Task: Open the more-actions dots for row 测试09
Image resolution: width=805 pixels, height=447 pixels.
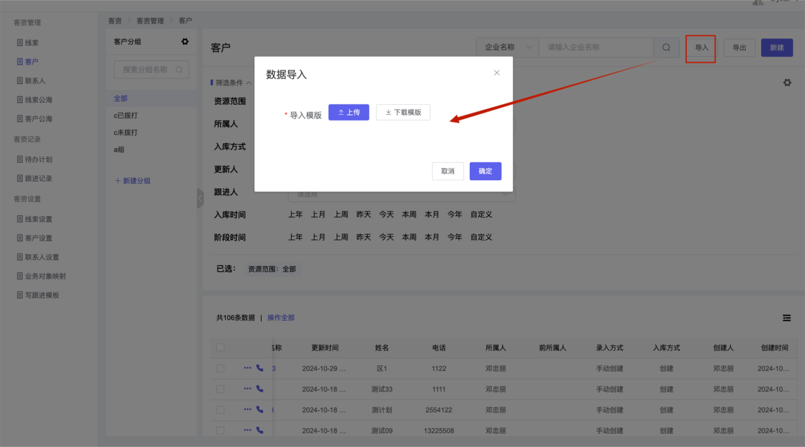Action: (248, 431)
